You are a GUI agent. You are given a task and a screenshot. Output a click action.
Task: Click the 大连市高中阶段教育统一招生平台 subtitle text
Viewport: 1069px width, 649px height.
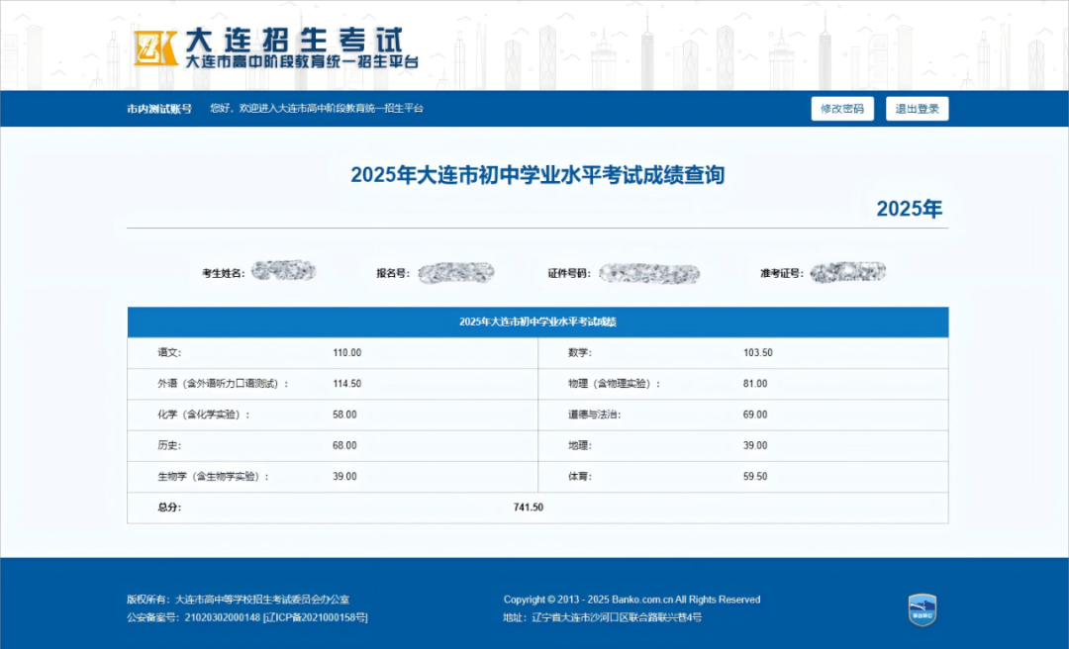coord(302,62)
